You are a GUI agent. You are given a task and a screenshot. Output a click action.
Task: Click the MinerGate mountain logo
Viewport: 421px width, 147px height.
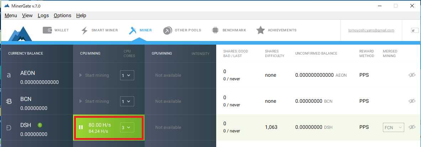pyautogui.click(x=20, y=34)
